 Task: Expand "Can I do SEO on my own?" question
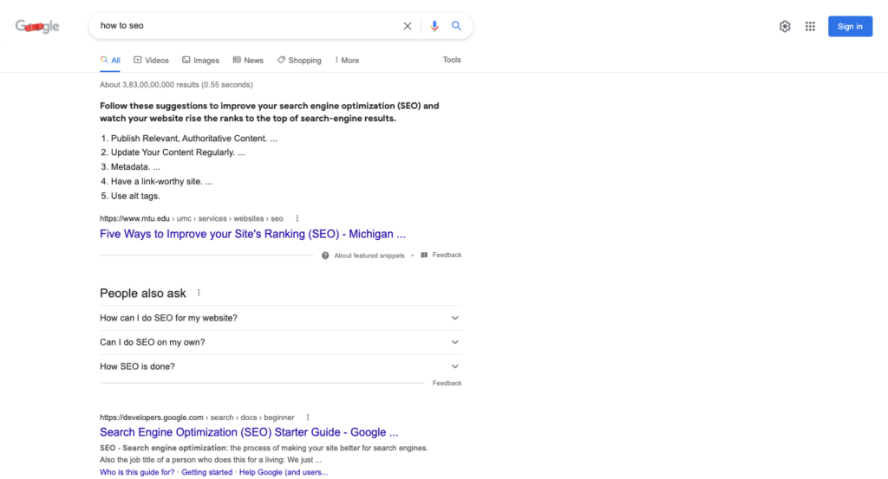(454, 342)
